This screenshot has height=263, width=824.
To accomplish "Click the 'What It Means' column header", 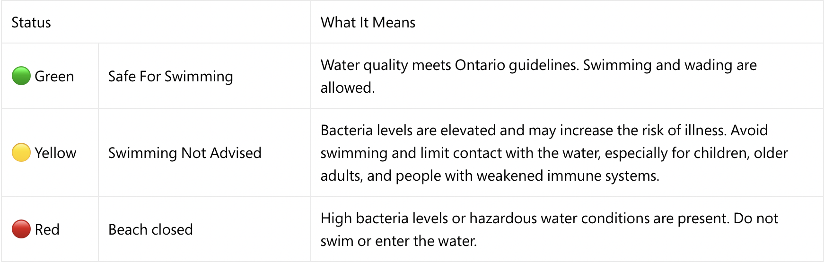I will [x=368, y=22].
